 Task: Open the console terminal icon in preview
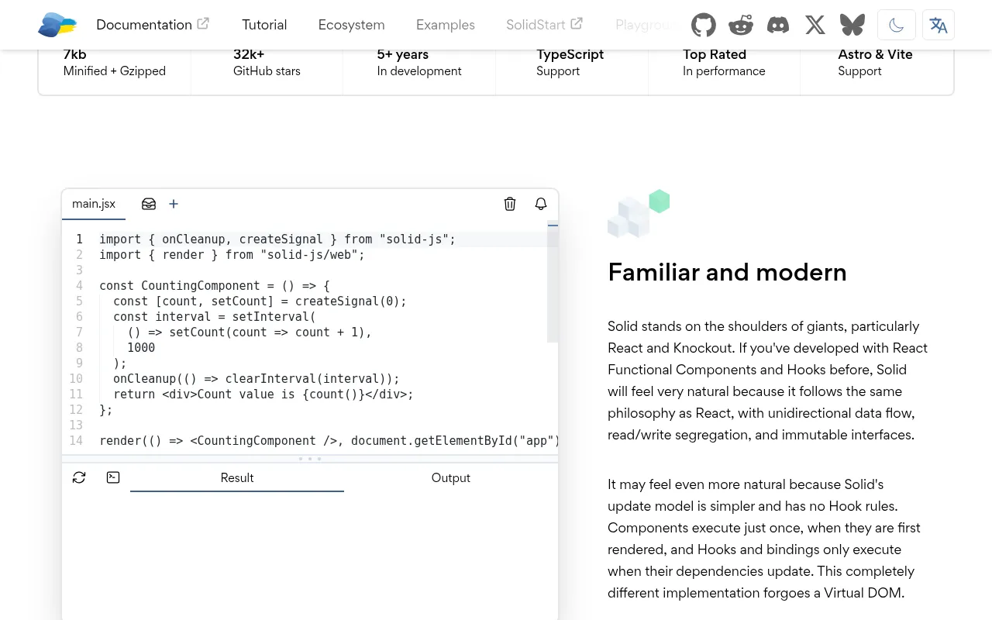(113, 477)
